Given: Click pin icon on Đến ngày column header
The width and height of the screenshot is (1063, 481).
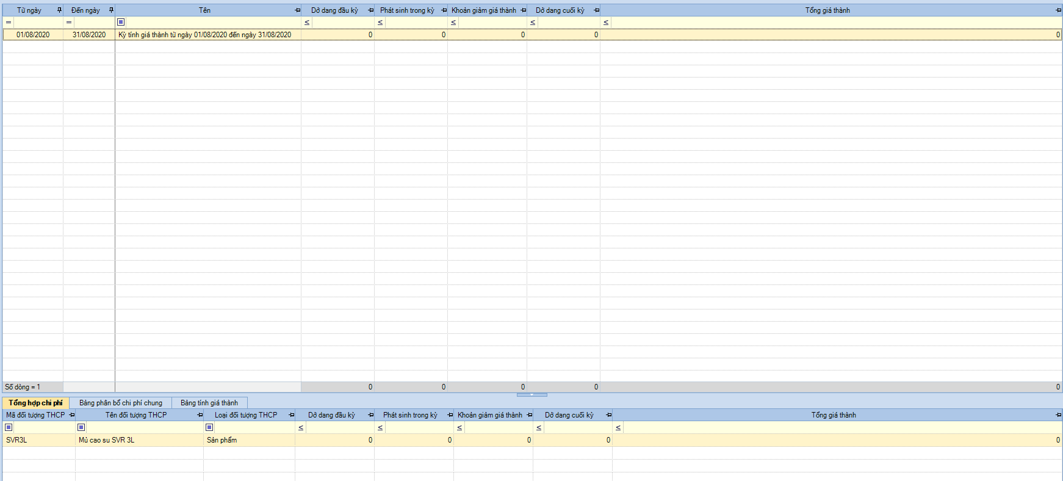Looking at the screenshot, I should click(111, 10).
